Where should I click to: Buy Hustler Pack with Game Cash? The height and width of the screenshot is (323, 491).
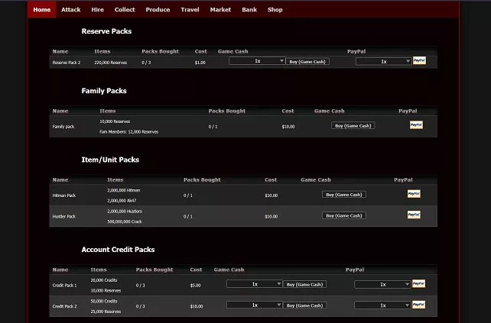click(x=343, y=216)
